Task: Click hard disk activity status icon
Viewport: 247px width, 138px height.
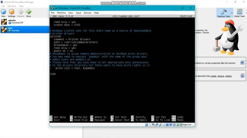Action: click(x=147, y=125)
